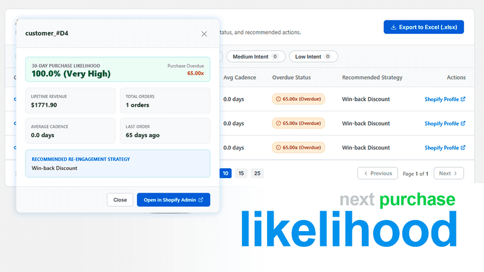Image resolution: width=484 pixels, height=272 pixels.
Task: Export table to Excel (.xlsx)
Action: [x=423, y=27]
